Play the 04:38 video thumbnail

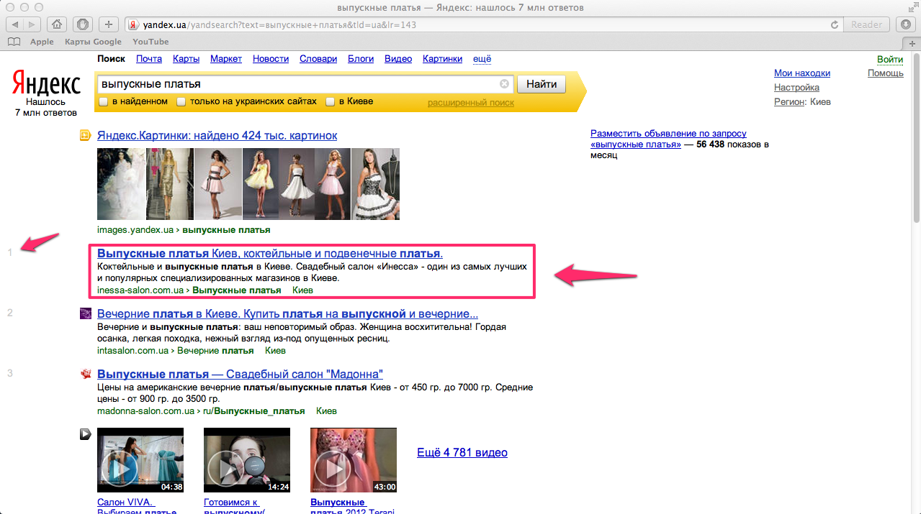tap(140, 460)
